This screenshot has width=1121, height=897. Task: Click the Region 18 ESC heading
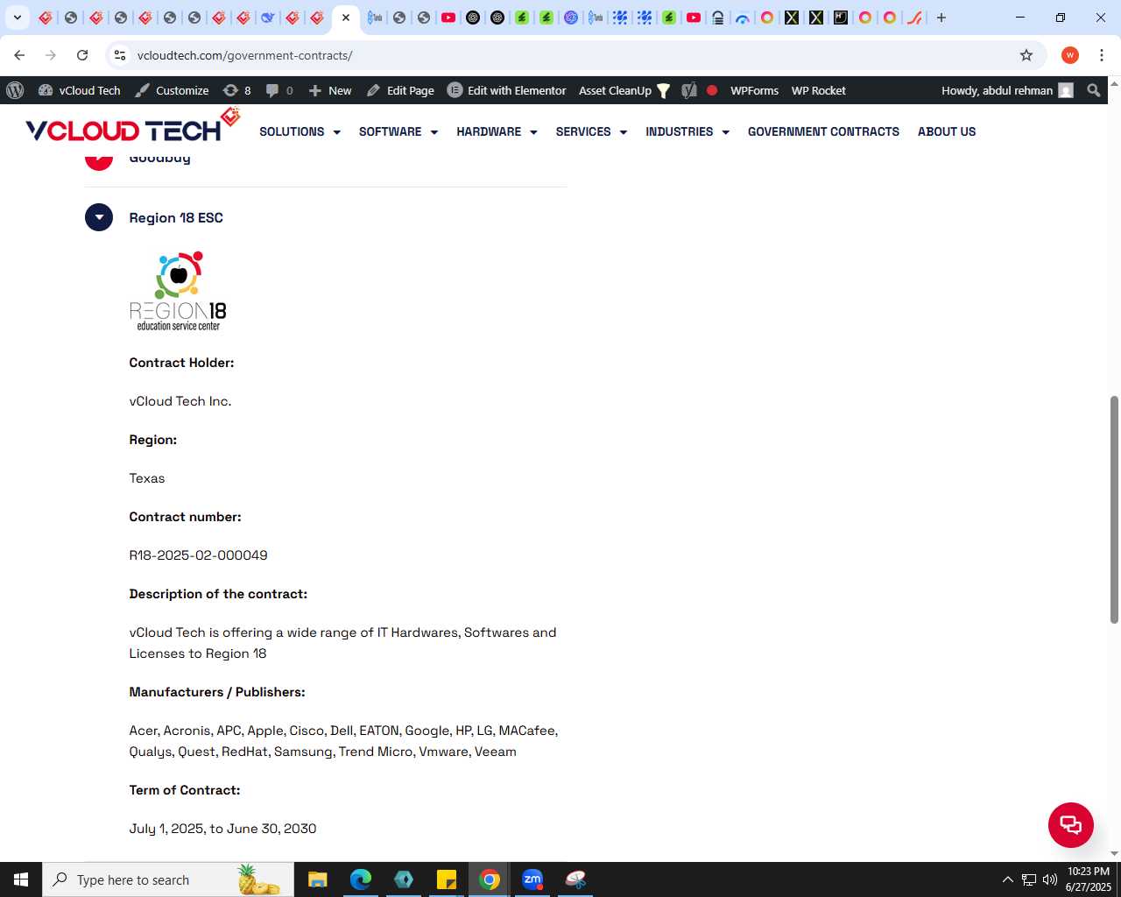(176, 218)
